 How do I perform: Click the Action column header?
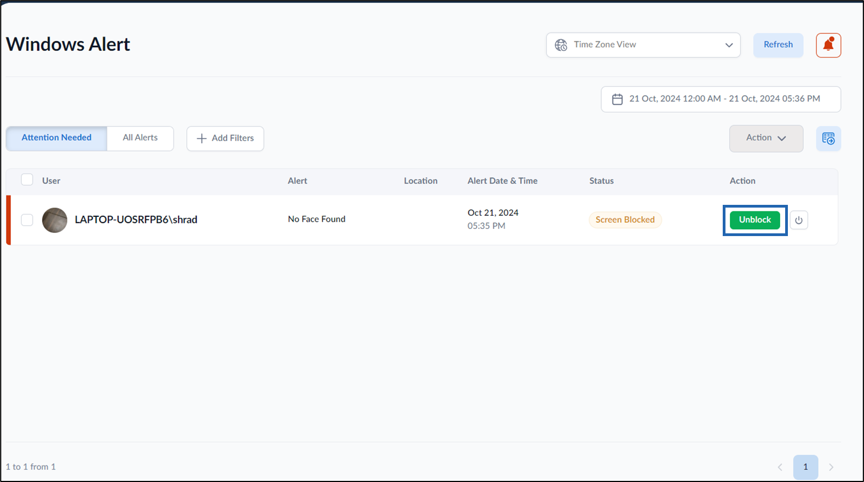click(x=742, y=181)
